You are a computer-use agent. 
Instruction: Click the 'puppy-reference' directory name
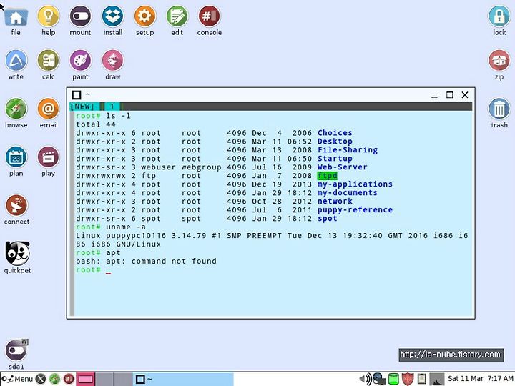pyautogui.click(x=355, y=209)
